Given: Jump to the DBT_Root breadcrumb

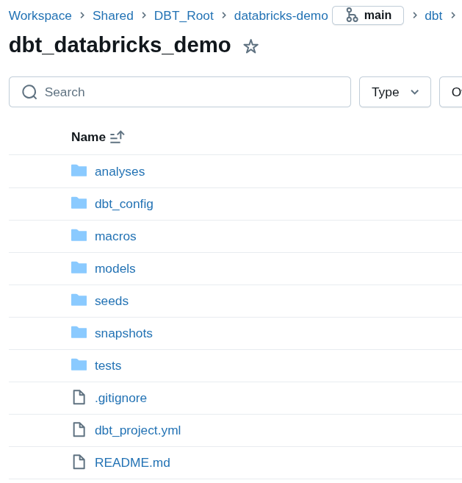Looking at the screenshot, I should [x=184, y=15].
